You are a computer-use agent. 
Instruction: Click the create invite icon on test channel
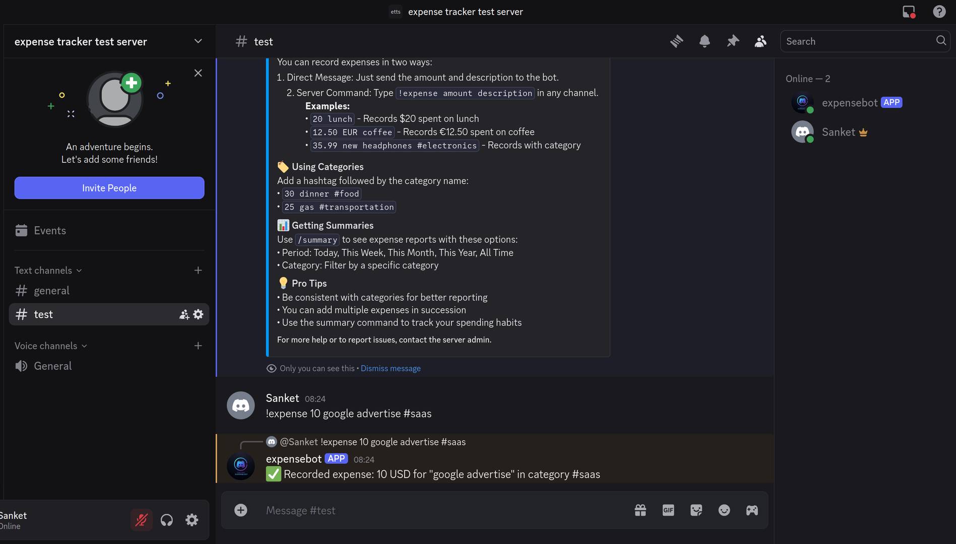(x=184, y=314)
